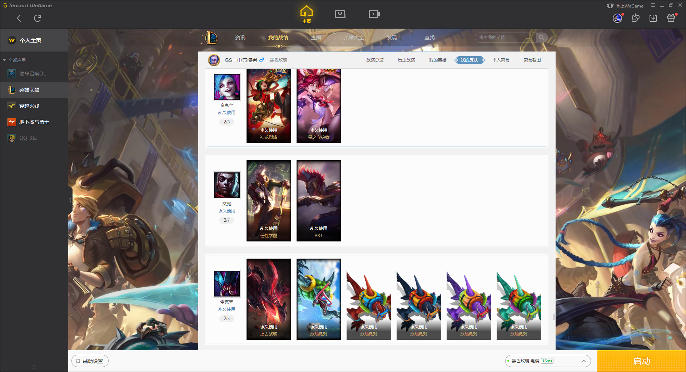Launch the game with 启动
The image size is (686, 372).
pos(642,361)
